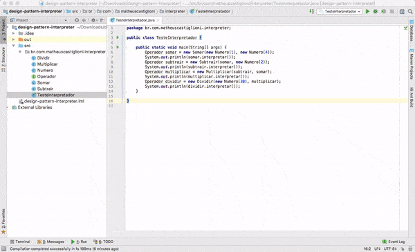Select design-pattern-interpreter.iml file
The image size is (415, 252).
click(54, 101)
